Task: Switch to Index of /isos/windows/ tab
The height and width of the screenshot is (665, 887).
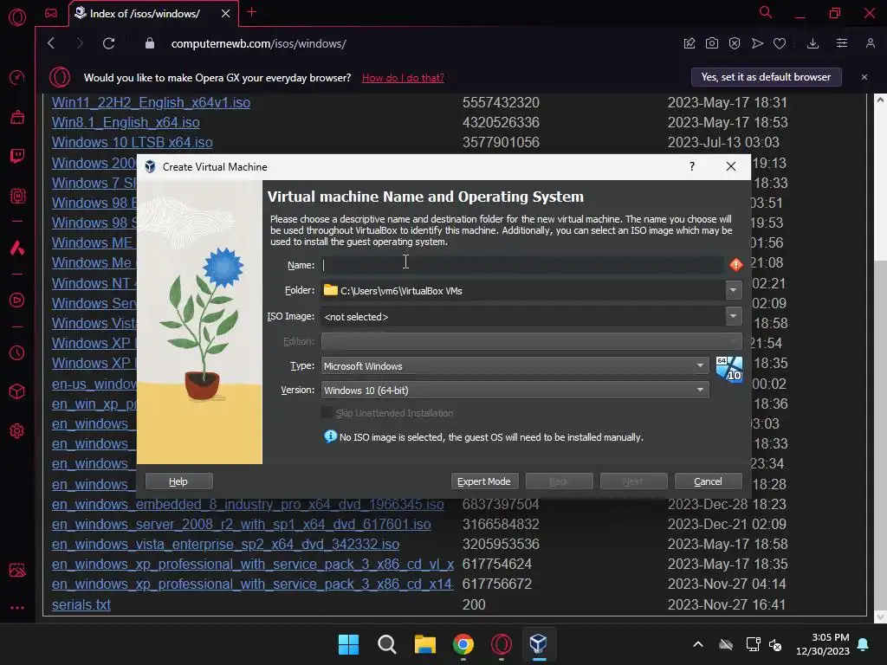Action: coord(145,14)
